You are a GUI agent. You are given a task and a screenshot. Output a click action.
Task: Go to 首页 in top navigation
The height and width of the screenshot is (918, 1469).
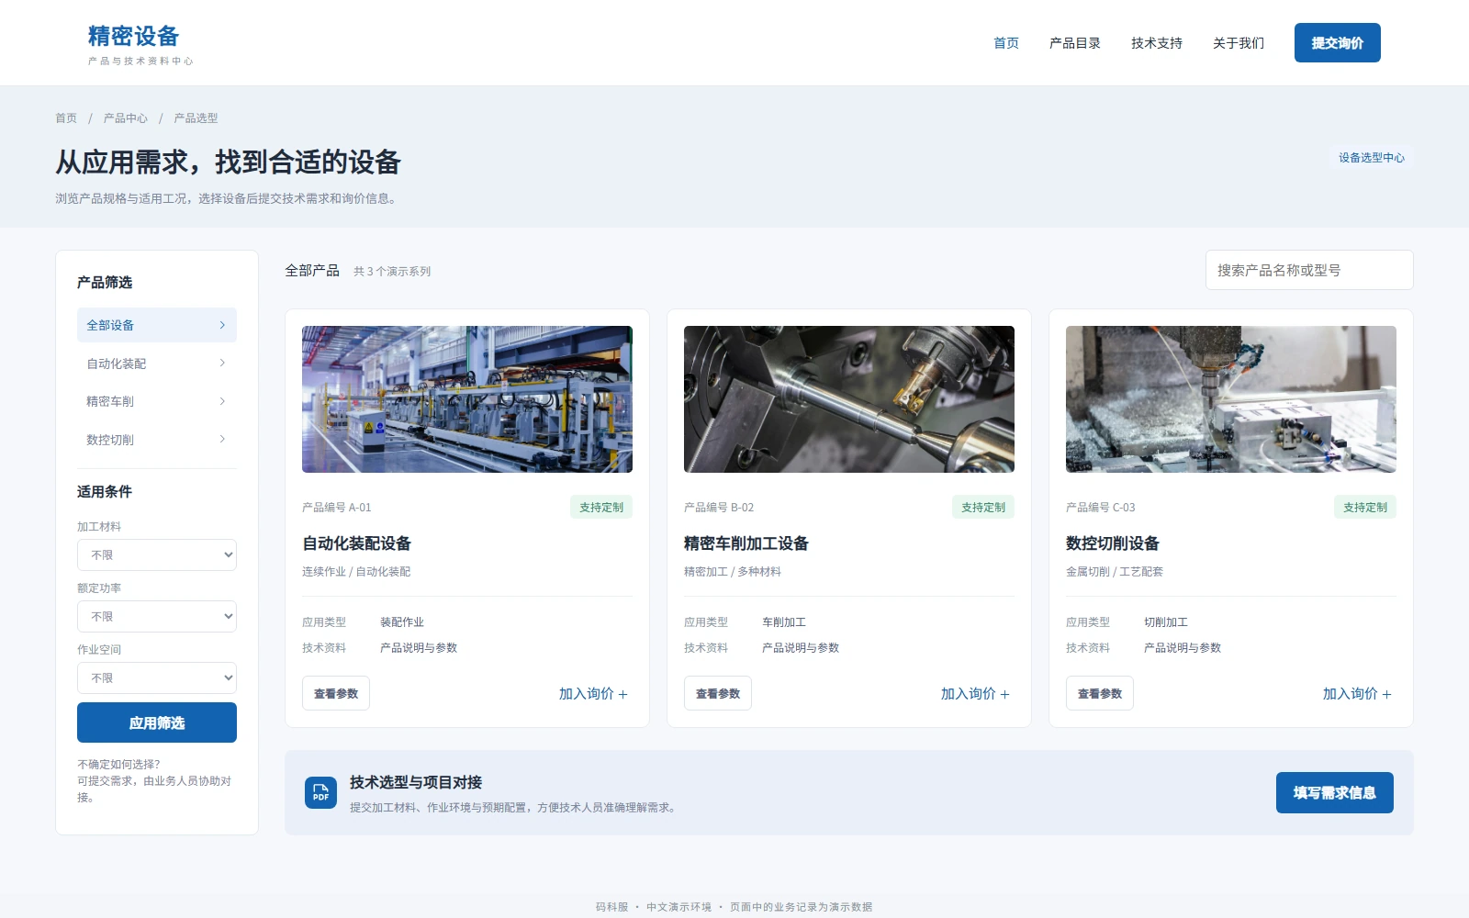(x=1006, y=43)
